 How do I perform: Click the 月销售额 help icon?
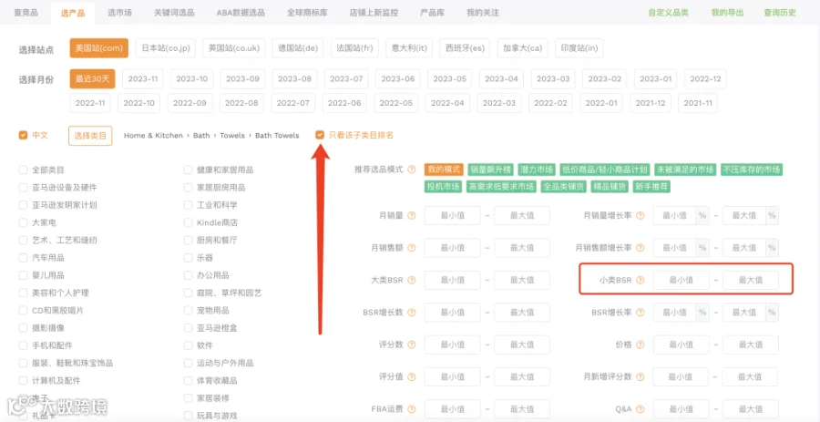(412, 247)
